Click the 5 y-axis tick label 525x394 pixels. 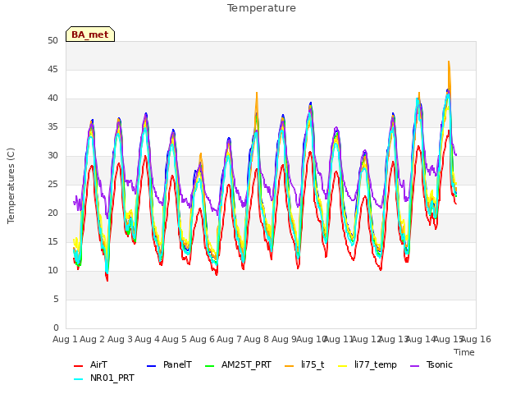pos(56,299)
